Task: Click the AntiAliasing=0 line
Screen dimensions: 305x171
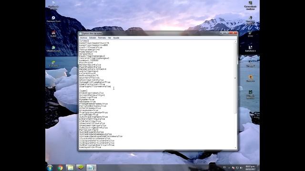Action: 89,71
